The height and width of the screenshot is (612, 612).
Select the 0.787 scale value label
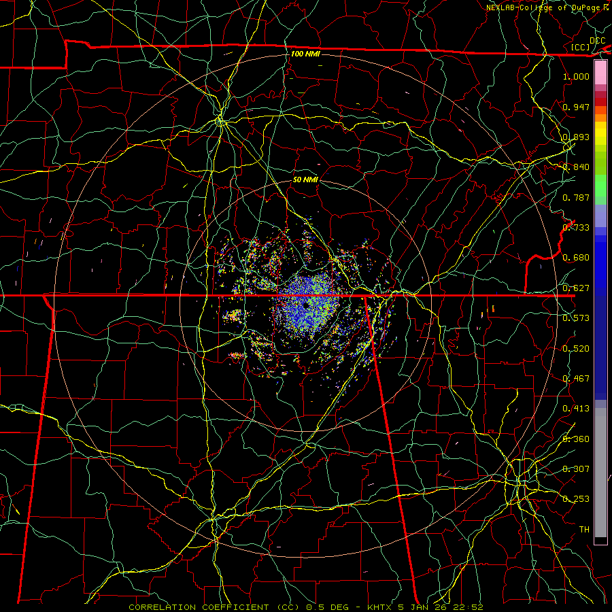[x=576, y=197]
